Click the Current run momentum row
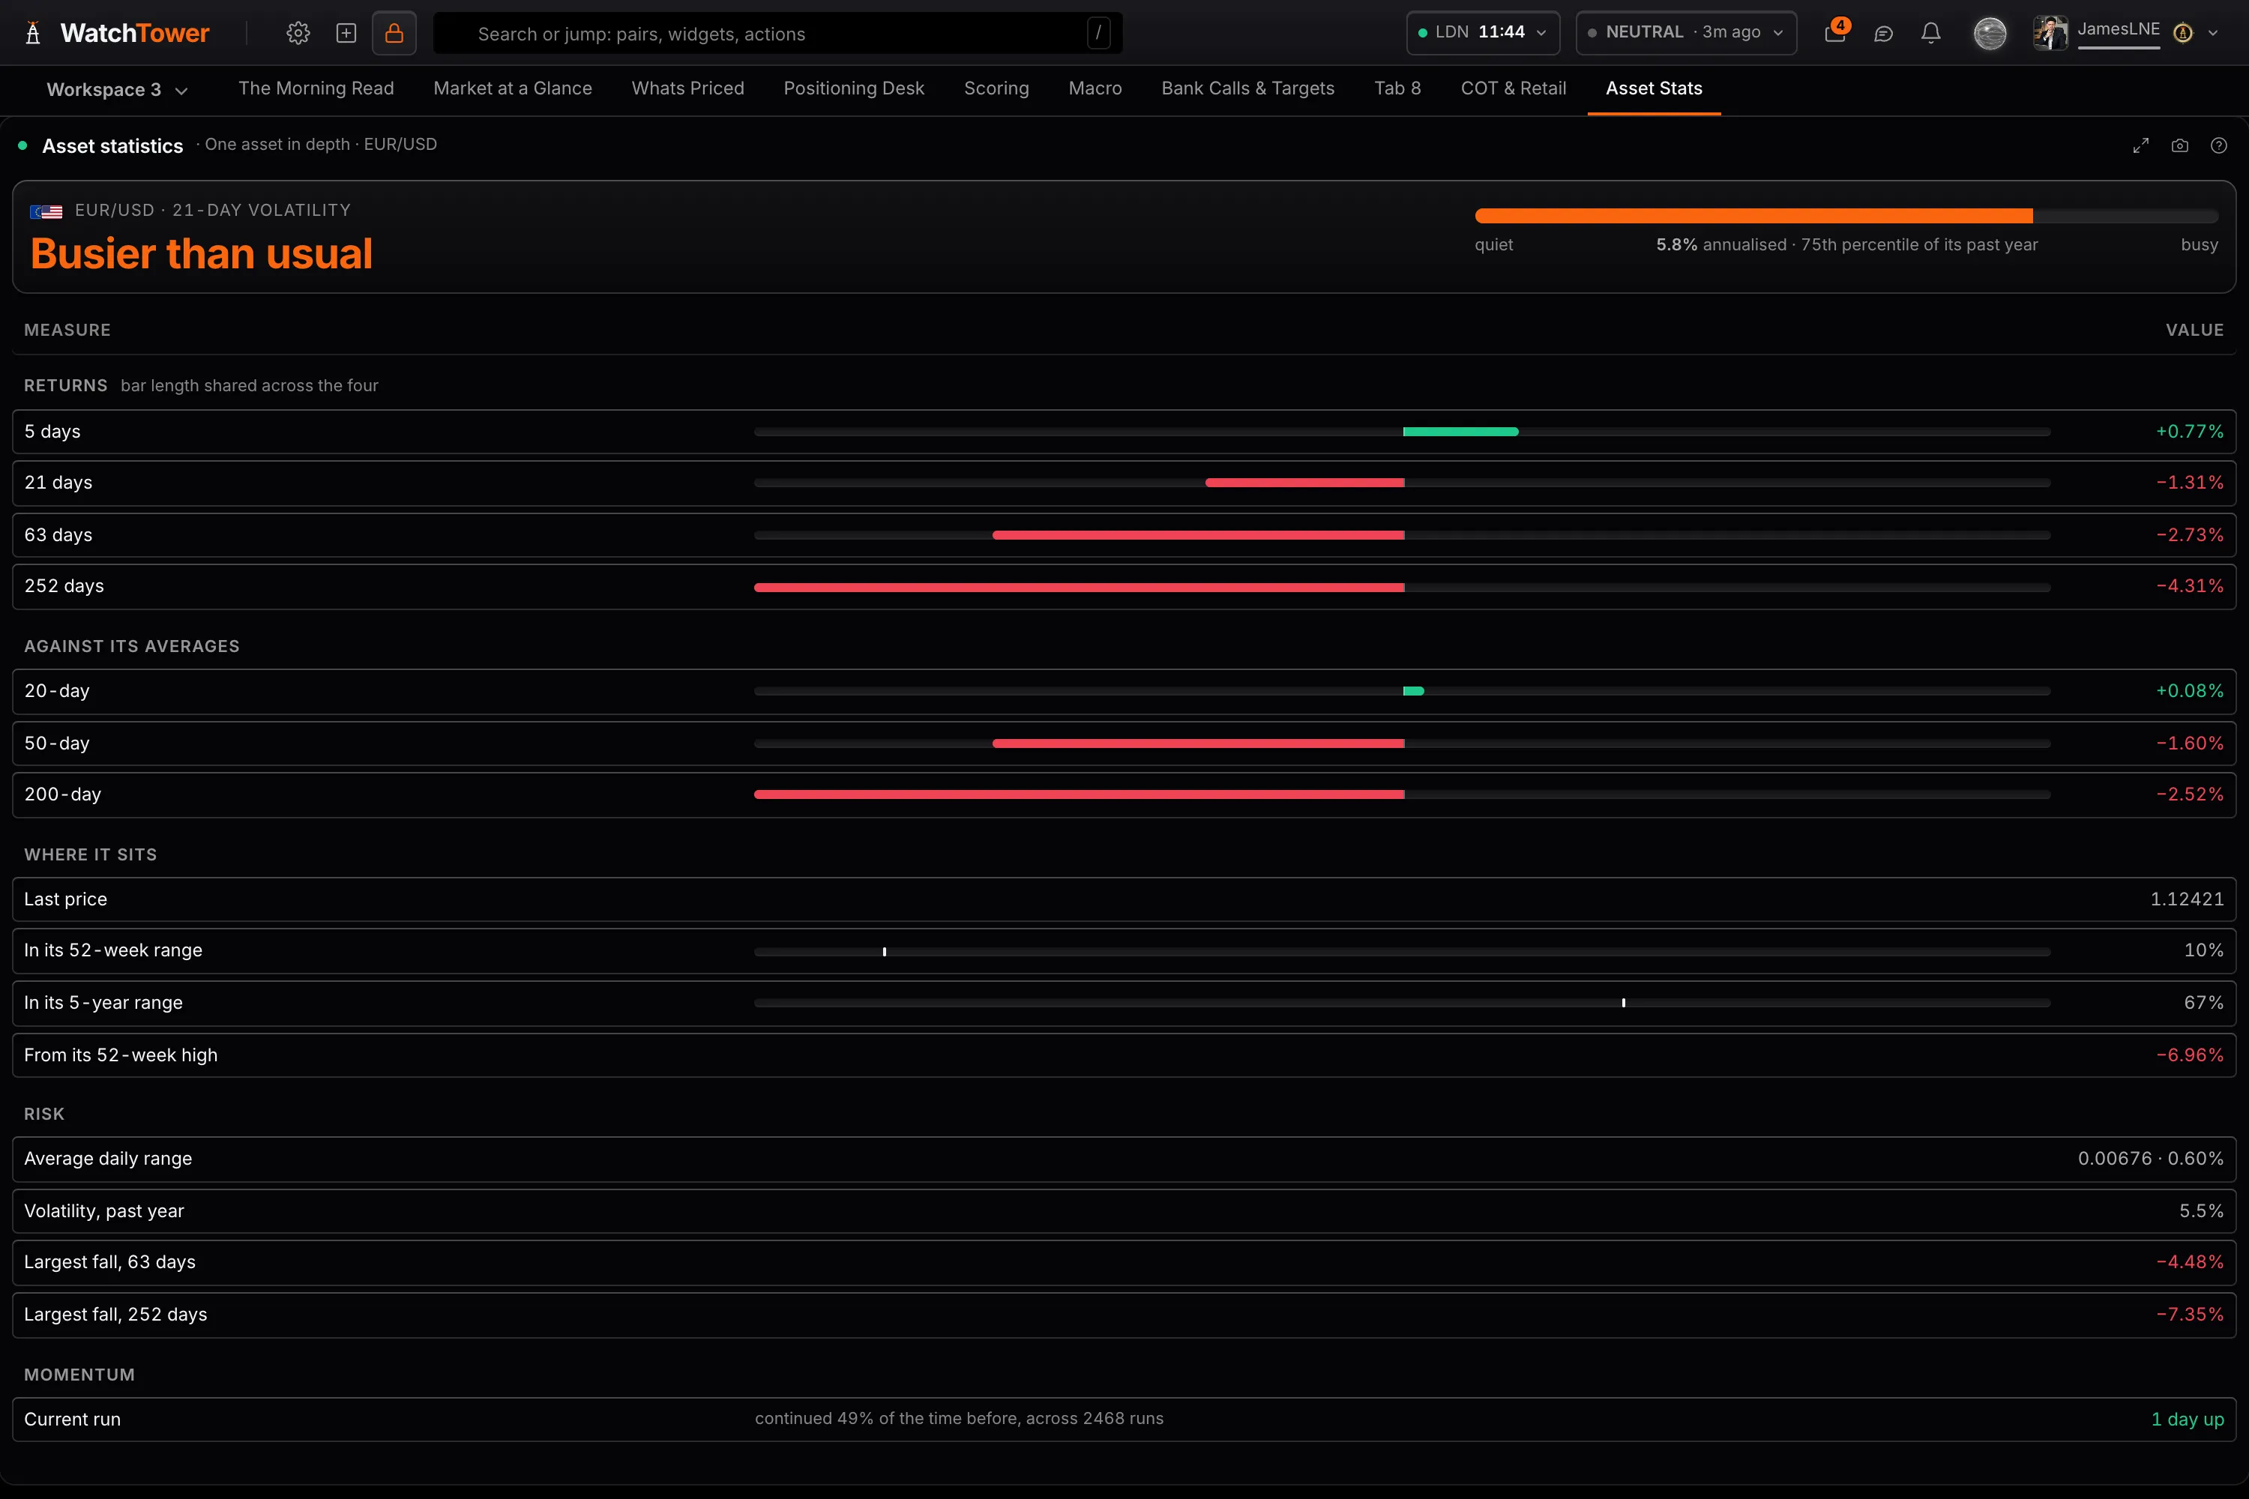This screenshot has width=2249, height=1499. coord(1124,1420)
